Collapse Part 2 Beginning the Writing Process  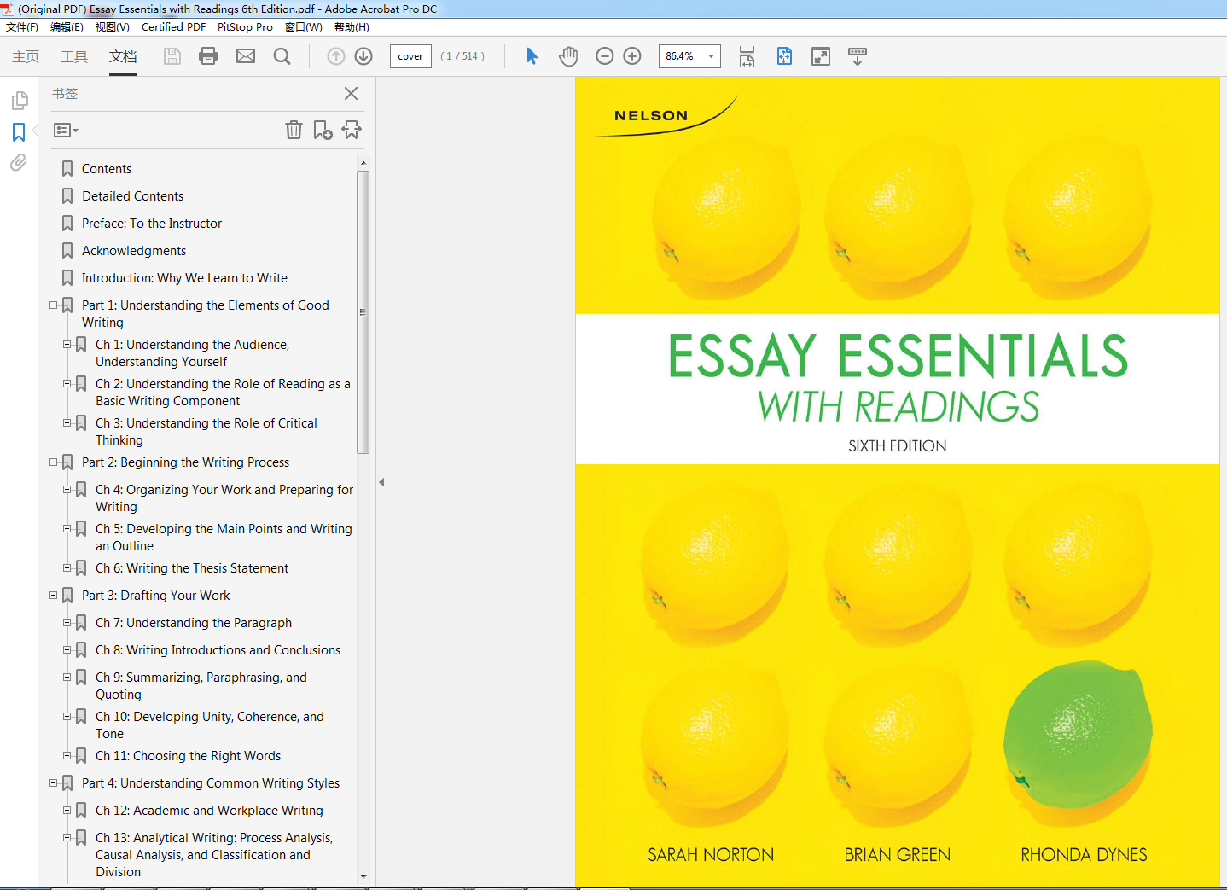tap(54, 462)
